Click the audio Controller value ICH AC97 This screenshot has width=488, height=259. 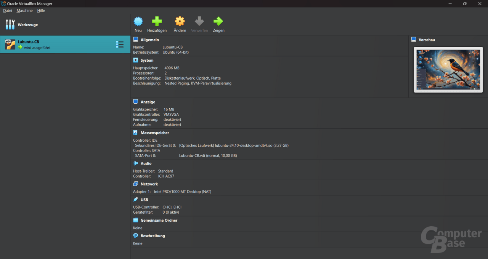[166, 176]
